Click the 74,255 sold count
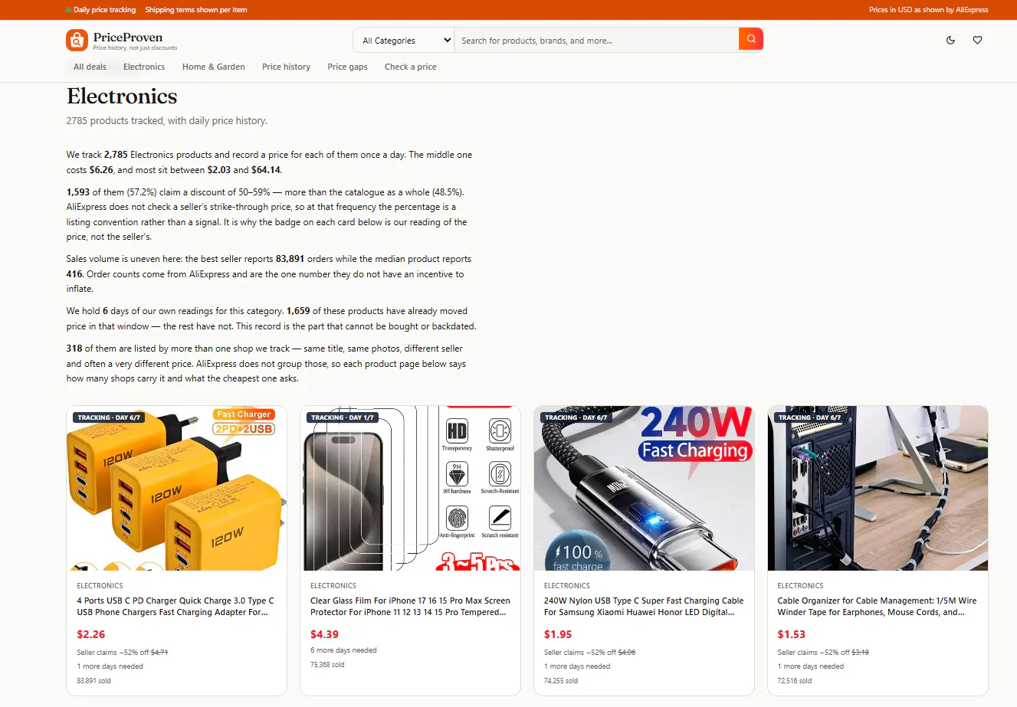 click(561, 680)
